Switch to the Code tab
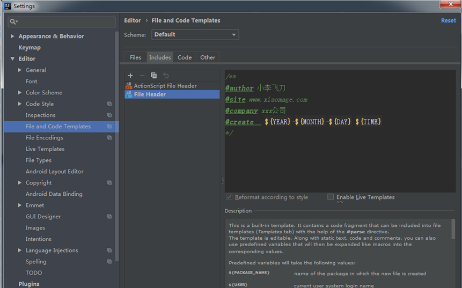462x288 pixels. [185, 57]
